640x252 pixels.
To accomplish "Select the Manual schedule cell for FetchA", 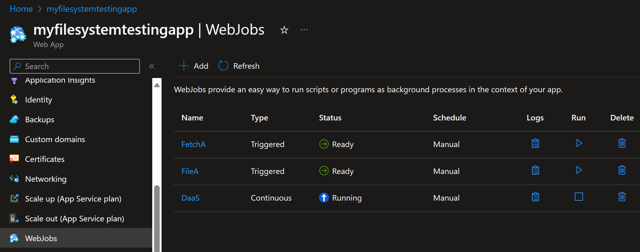I will click(x=446, y=144).
